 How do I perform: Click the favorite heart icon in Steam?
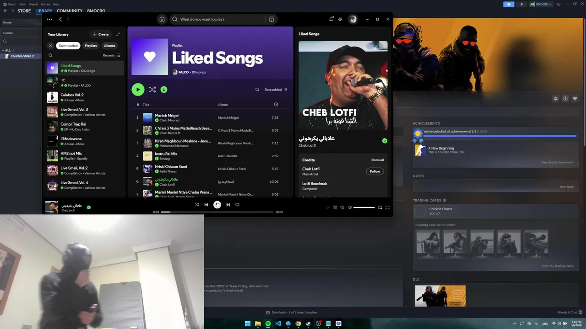(575, 99)
